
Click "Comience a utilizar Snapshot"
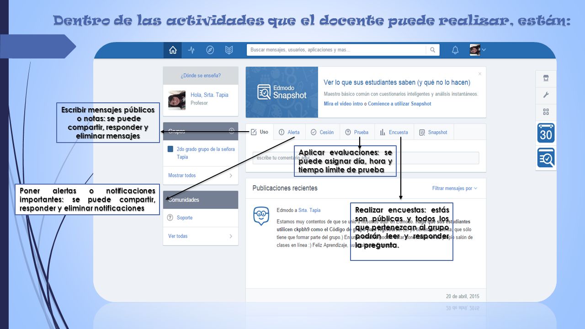coord(399,104)
